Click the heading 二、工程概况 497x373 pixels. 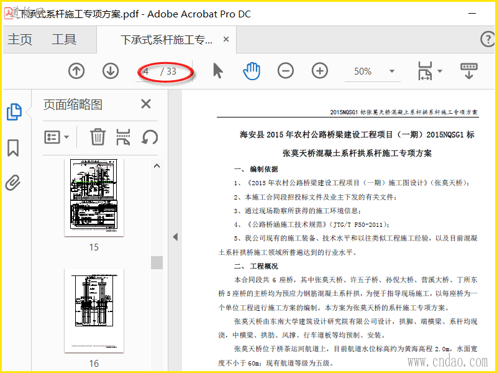coord(256,266)
